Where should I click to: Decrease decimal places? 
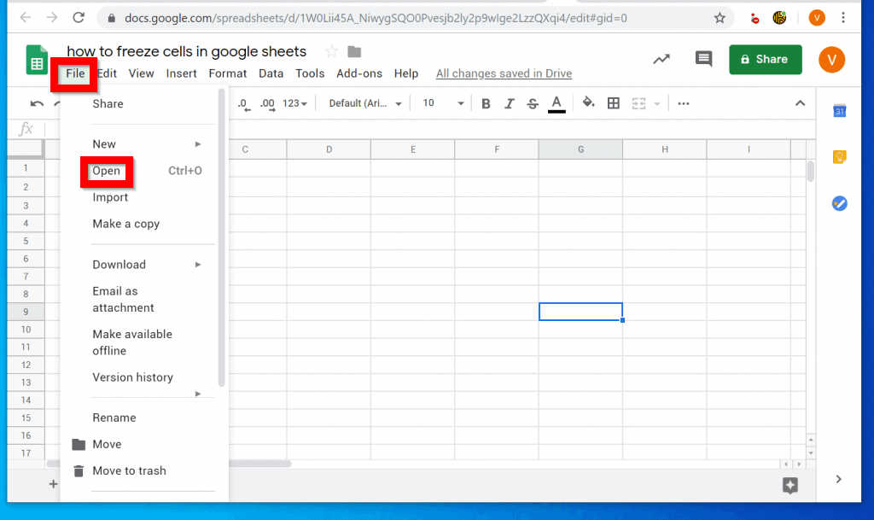243,103
